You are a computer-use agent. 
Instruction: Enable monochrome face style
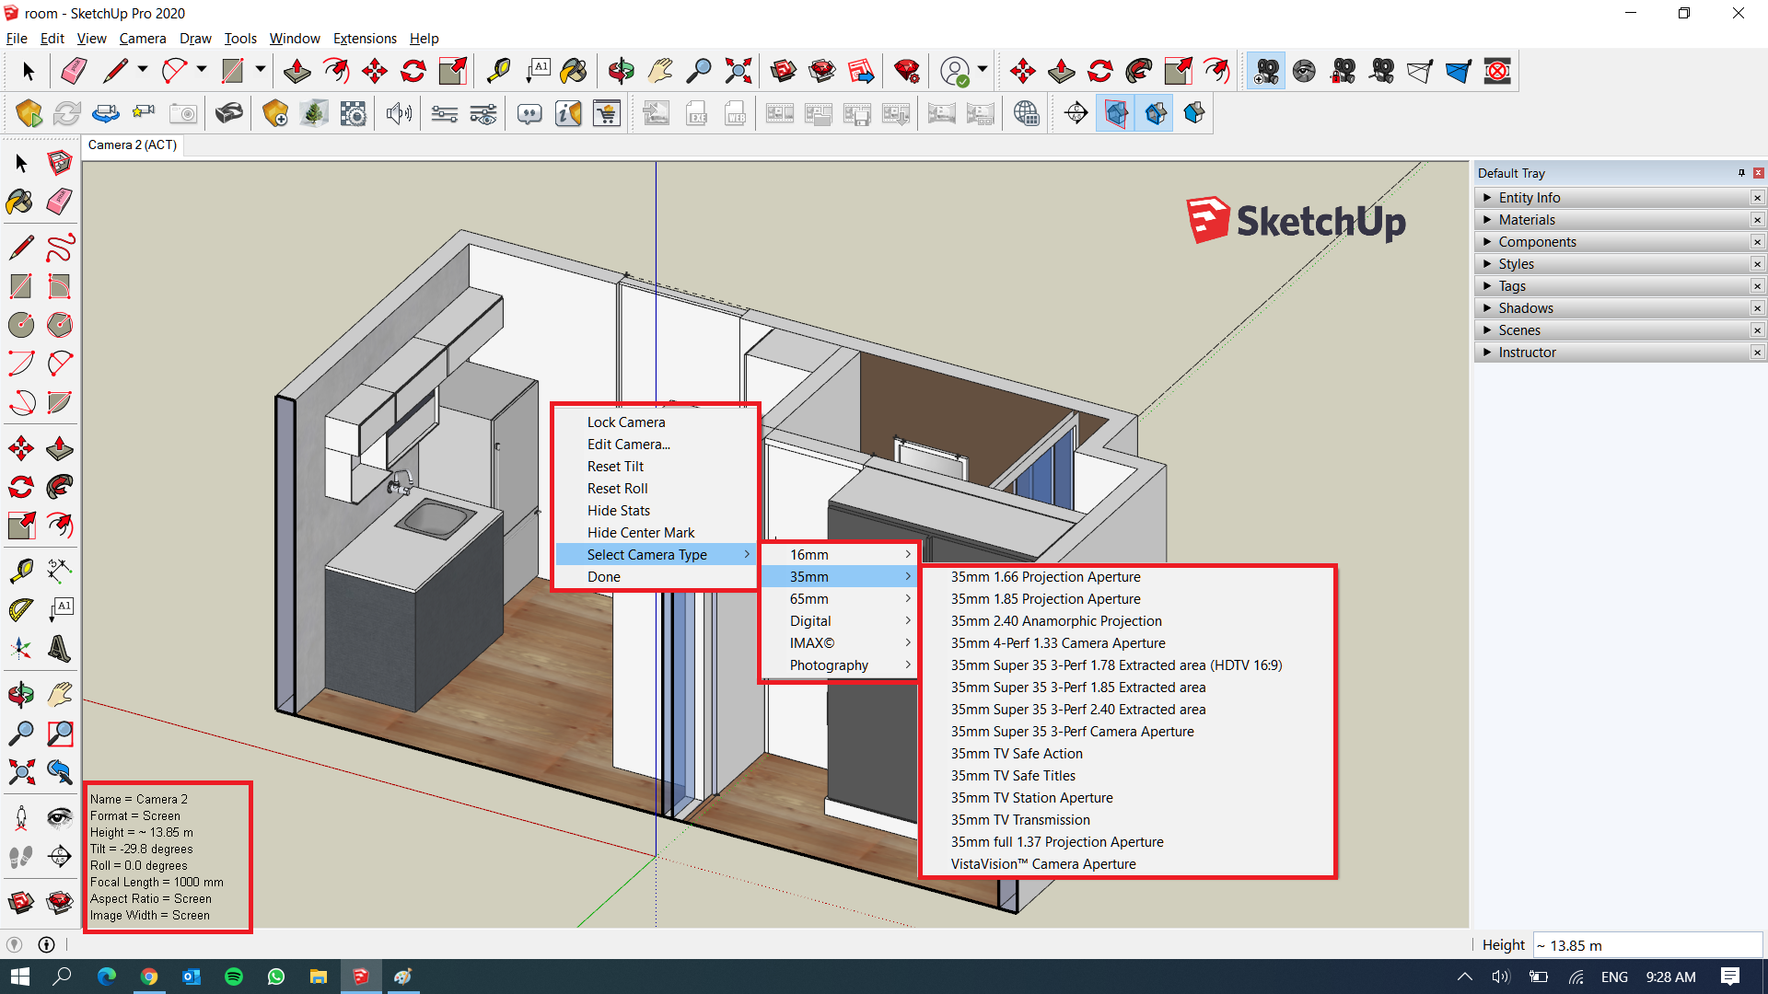click(x=1194, y=112)
